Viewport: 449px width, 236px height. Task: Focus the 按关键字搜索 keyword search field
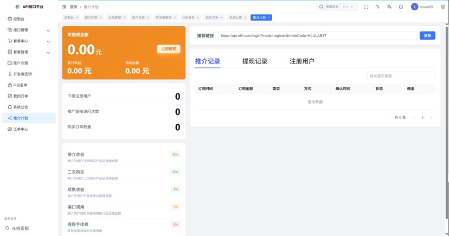[401, 76]
